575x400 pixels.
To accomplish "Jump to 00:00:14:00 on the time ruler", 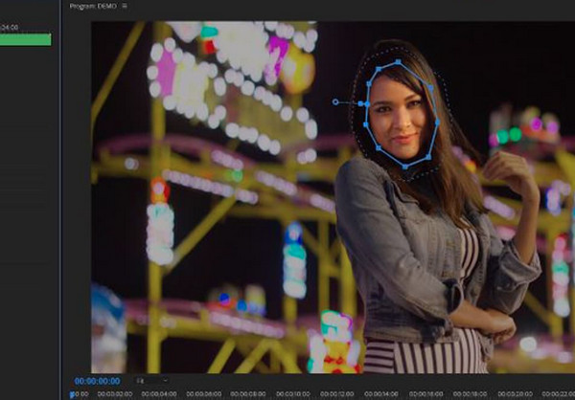I will click(x=381, y=394).
